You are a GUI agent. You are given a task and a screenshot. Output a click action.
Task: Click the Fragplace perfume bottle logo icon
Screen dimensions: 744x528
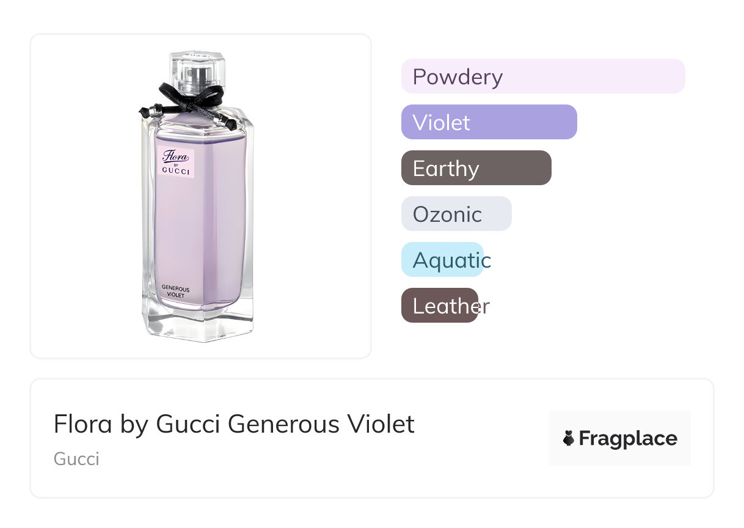click(x=569, y=438)
